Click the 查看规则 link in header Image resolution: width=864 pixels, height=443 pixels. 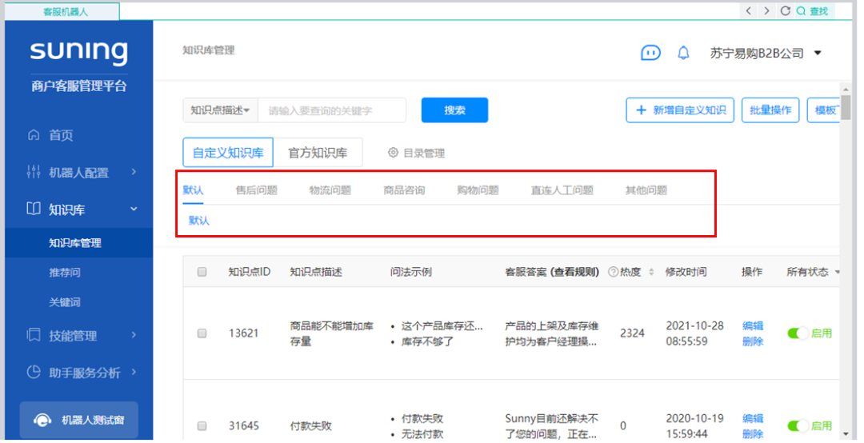[x=576, y=272]
